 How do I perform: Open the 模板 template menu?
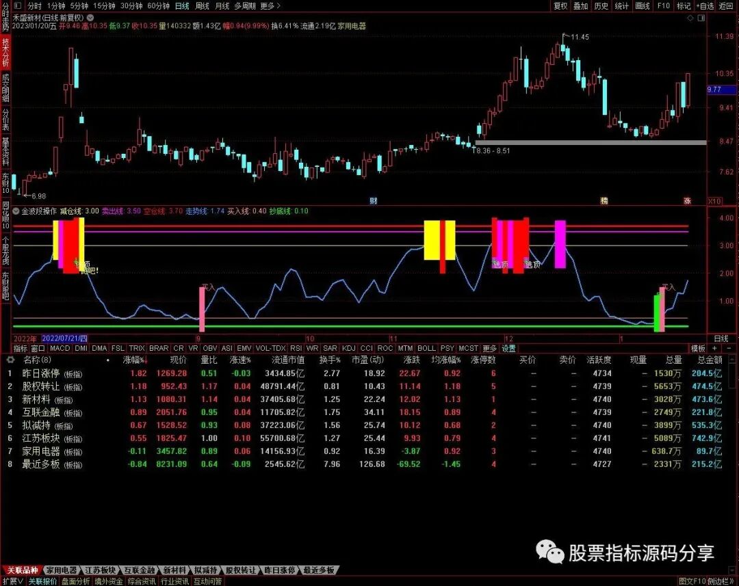tap(698, 349)
